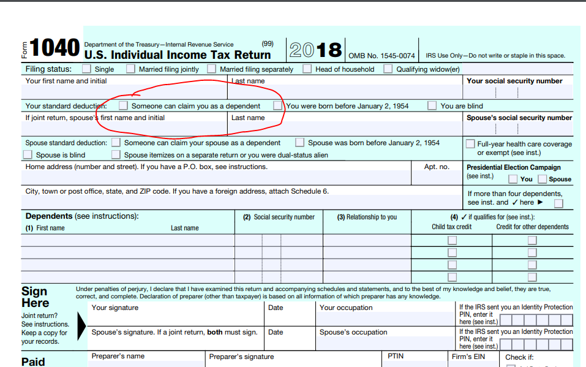Check the Spouse is blind box
Screen dimensions: 586x367
tap(28, 154)
